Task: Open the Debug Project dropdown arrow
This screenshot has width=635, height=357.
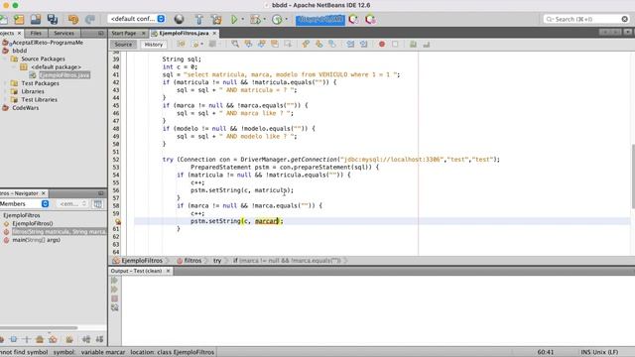Action: click(x=265, y=19)
